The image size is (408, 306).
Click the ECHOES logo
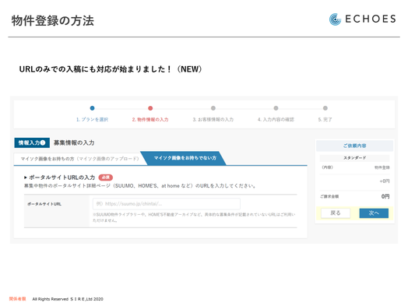(362, 19)
